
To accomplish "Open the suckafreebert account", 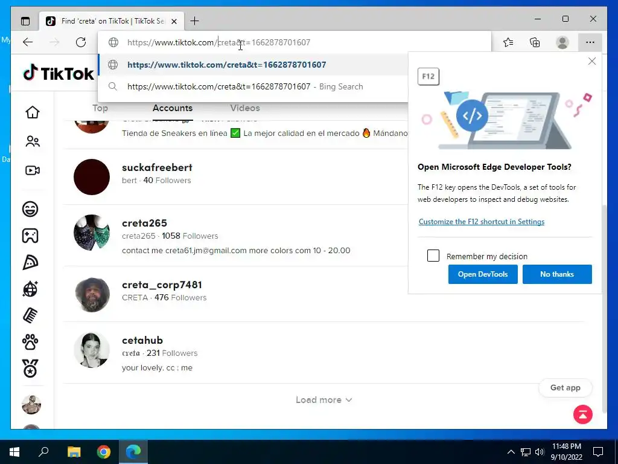I will click(157, 167).
